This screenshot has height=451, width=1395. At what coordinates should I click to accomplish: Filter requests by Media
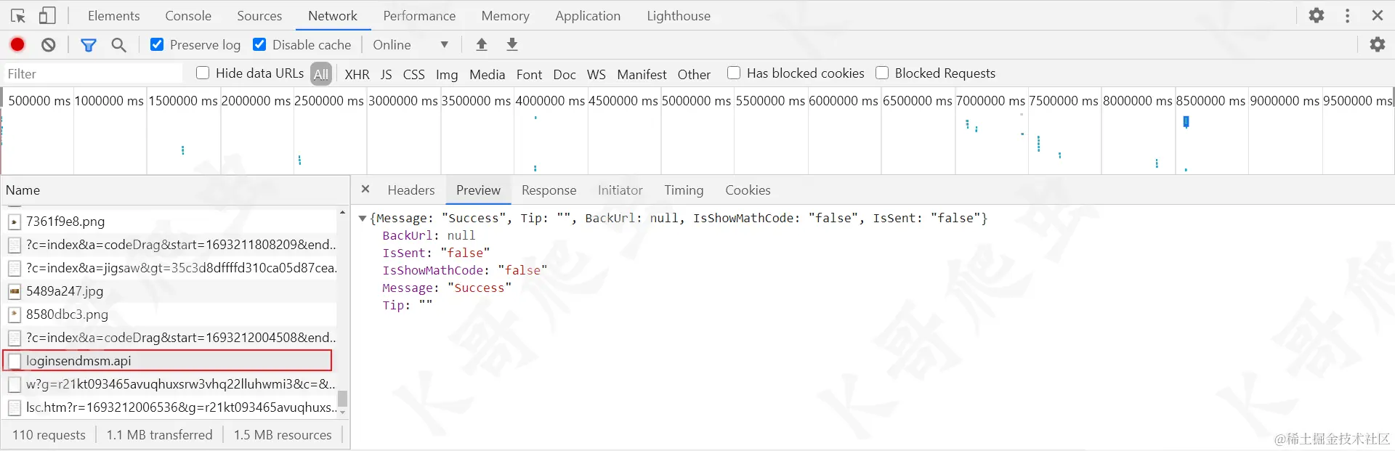[487, 74]
